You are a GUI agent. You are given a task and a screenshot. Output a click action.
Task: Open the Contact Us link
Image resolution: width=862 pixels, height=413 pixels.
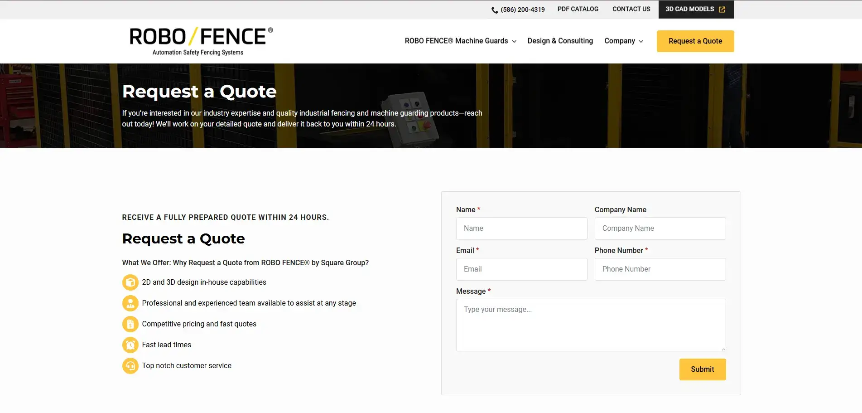(x=631, y=9)
